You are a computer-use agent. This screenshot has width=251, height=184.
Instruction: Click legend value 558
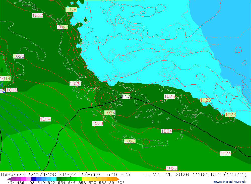click(82, 182)
